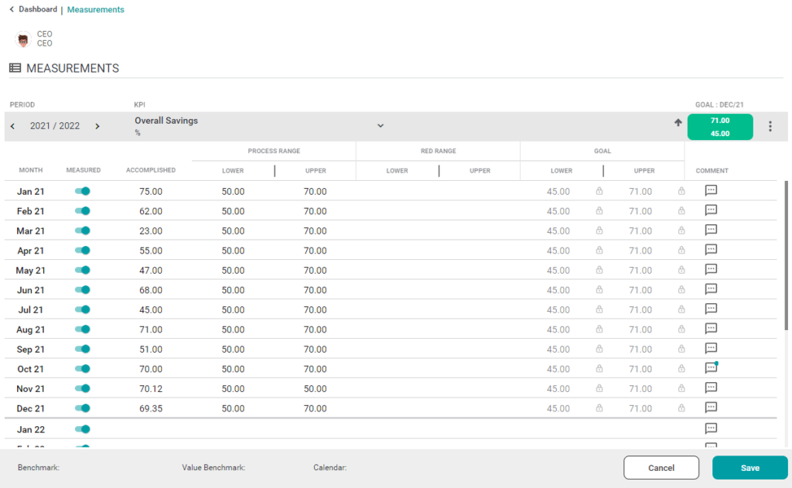The height and width of the screenshot is (488, 792).
Task: Open comment for Nov 21 row
Action: tap(711, 387)
